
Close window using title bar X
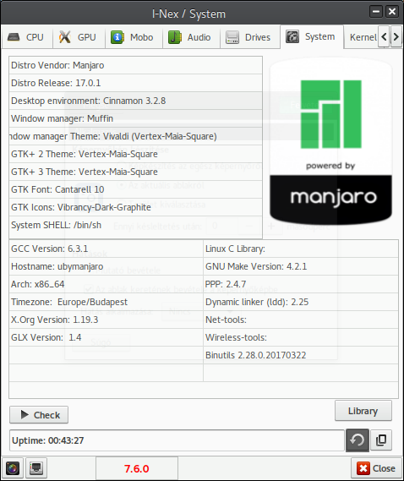coord(392,12)
